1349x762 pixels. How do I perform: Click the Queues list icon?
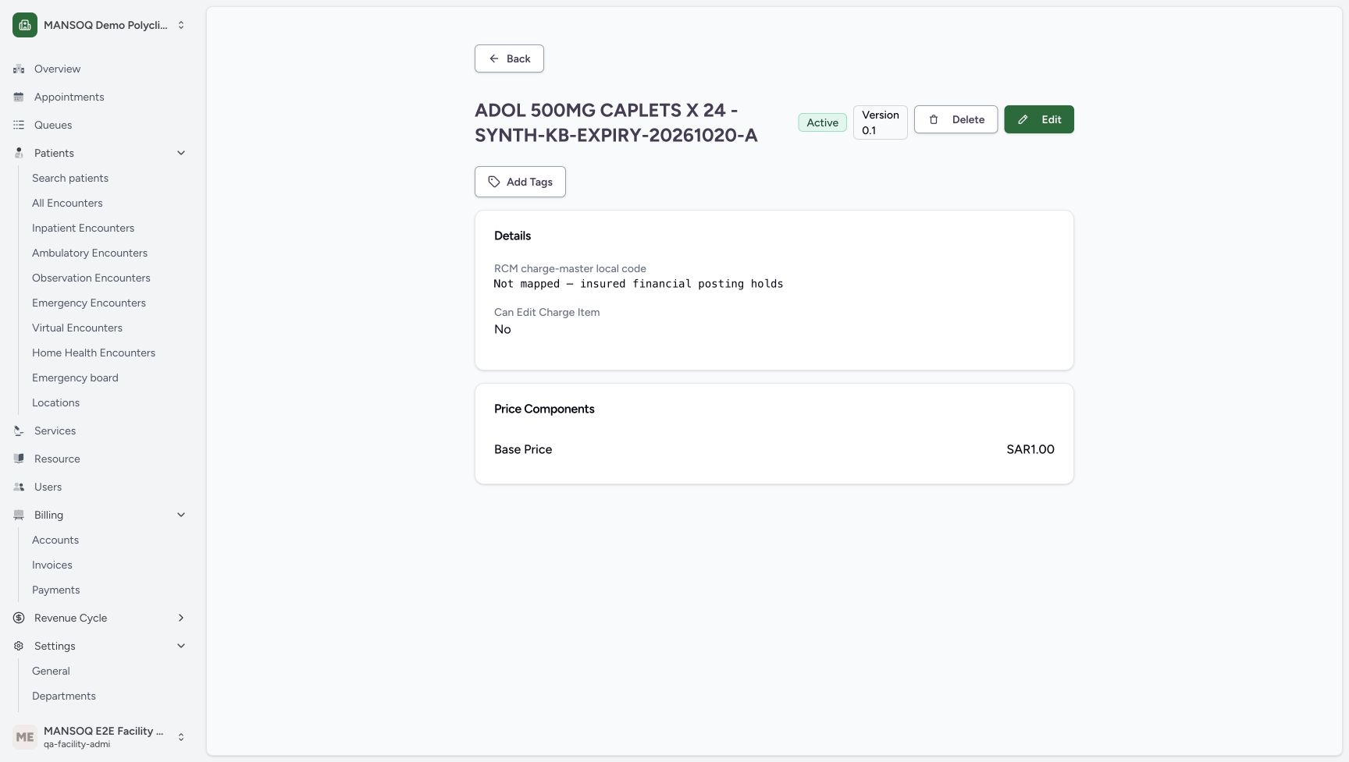19,125
